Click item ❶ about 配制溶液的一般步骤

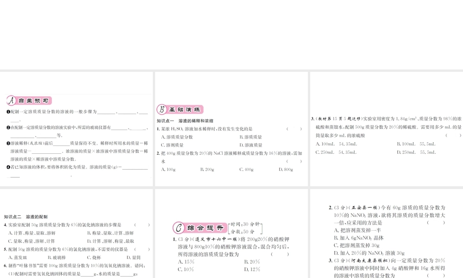click(x=77, y=116)
